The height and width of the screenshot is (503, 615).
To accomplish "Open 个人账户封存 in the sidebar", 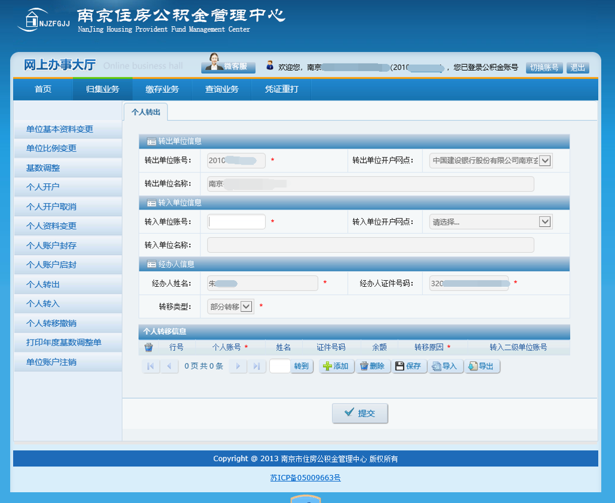I will coord(51,246).
